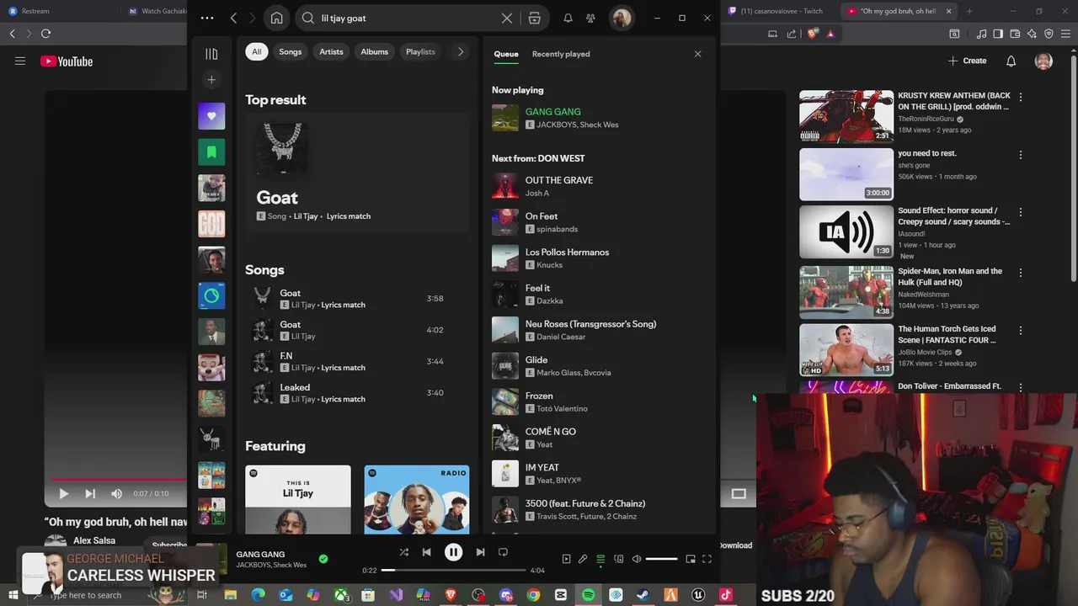Open the Browse icon beside search bar
This screenshot has width=1078, height=606.
(x=535, y=18)
